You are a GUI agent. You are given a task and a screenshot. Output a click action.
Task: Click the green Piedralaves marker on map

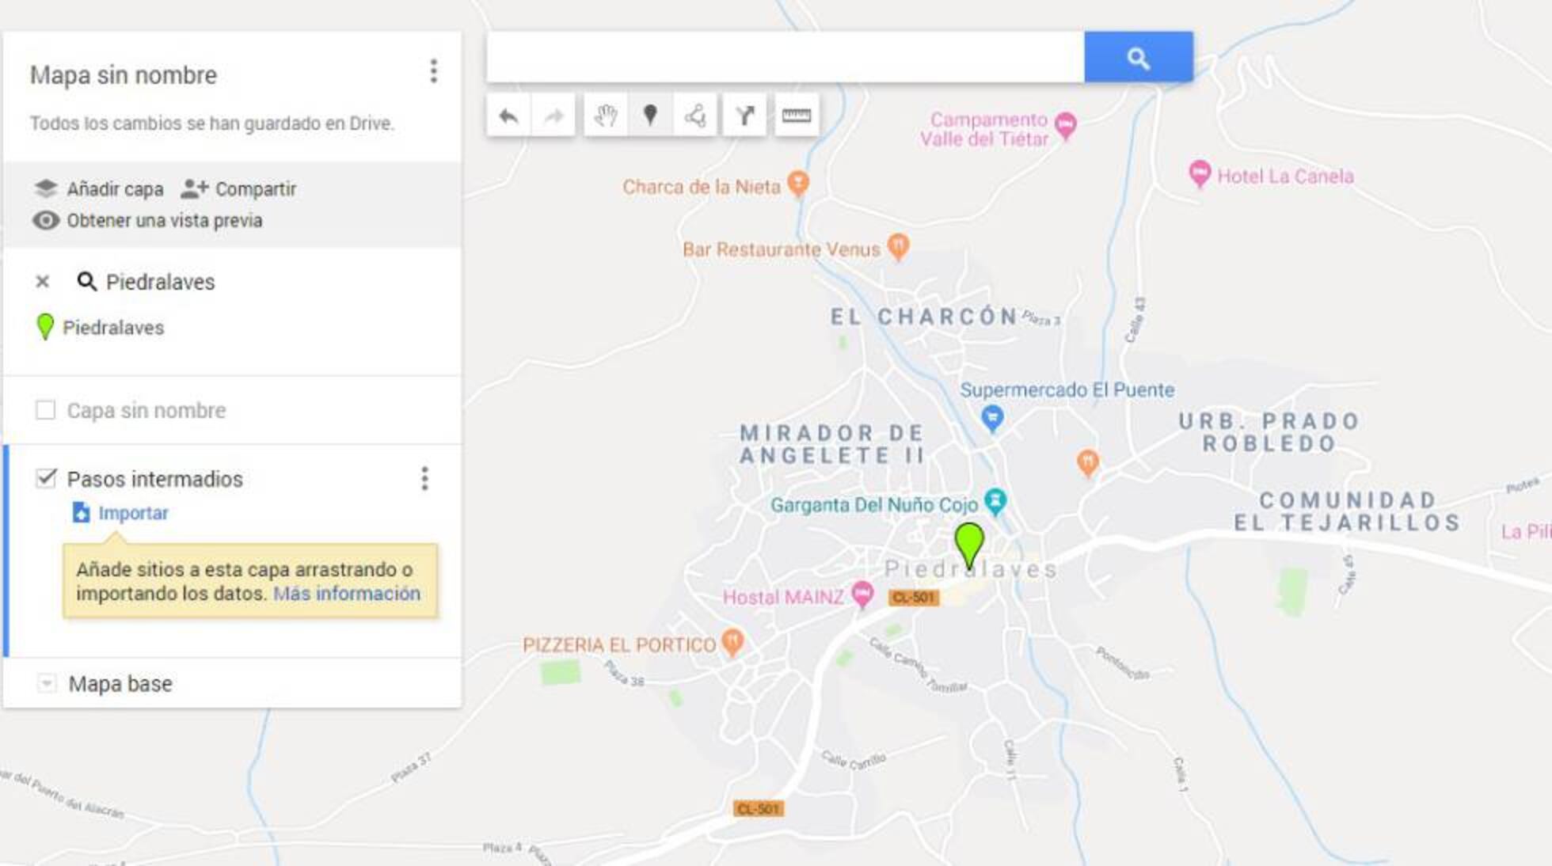(969, 545)
